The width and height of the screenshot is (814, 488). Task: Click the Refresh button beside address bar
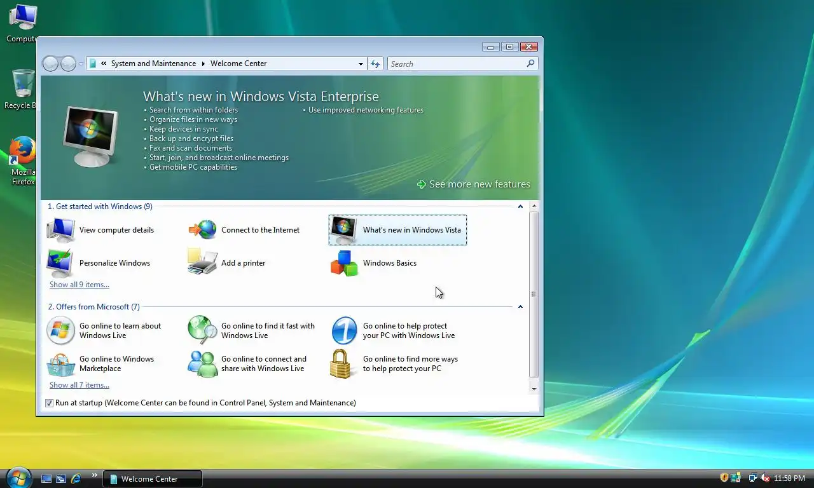coord(375,64)
